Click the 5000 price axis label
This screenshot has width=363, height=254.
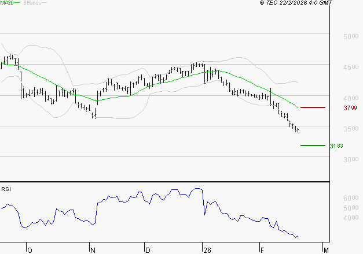(x=351, y=36)
